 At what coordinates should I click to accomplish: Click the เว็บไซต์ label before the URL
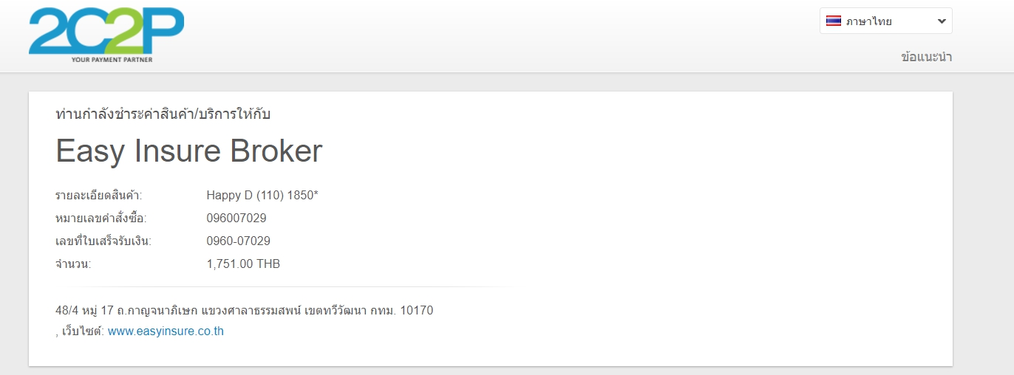[82, 331]
